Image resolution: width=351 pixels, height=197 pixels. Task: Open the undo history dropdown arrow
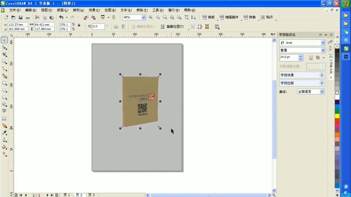click(67, 17)
